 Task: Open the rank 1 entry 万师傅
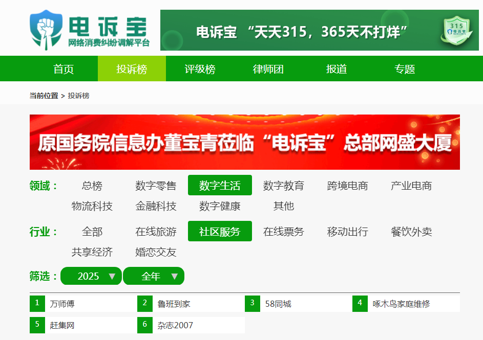[83, 304]
